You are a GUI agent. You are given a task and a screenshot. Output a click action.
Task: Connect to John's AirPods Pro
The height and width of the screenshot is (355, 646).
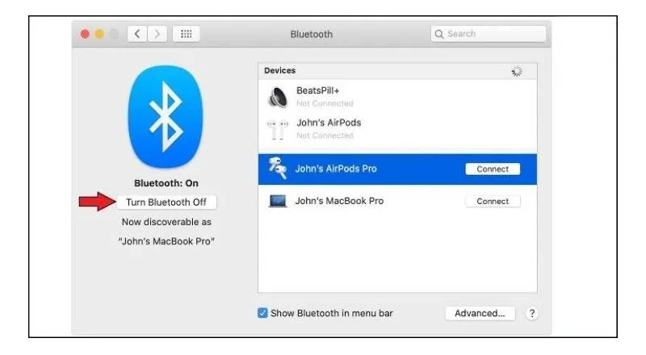tap(493, 169)
